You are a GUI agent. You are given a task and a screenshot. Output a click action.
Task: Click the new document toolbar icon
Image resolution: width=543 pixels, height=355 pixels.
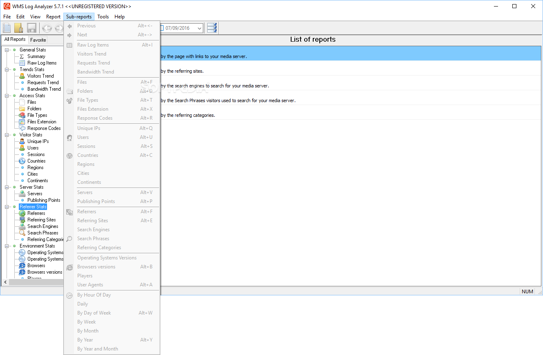tap(7, 28)
